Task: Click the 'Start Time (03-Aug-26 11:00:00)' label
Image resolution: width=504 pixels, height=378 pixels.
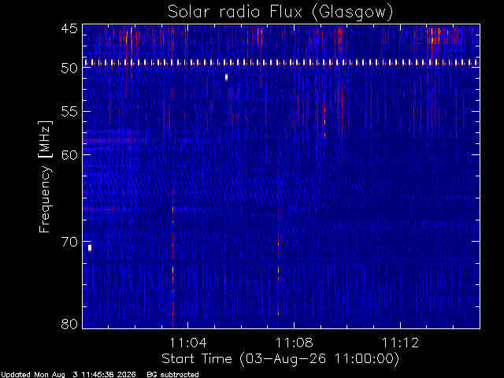Action: (x=280, y=359)
